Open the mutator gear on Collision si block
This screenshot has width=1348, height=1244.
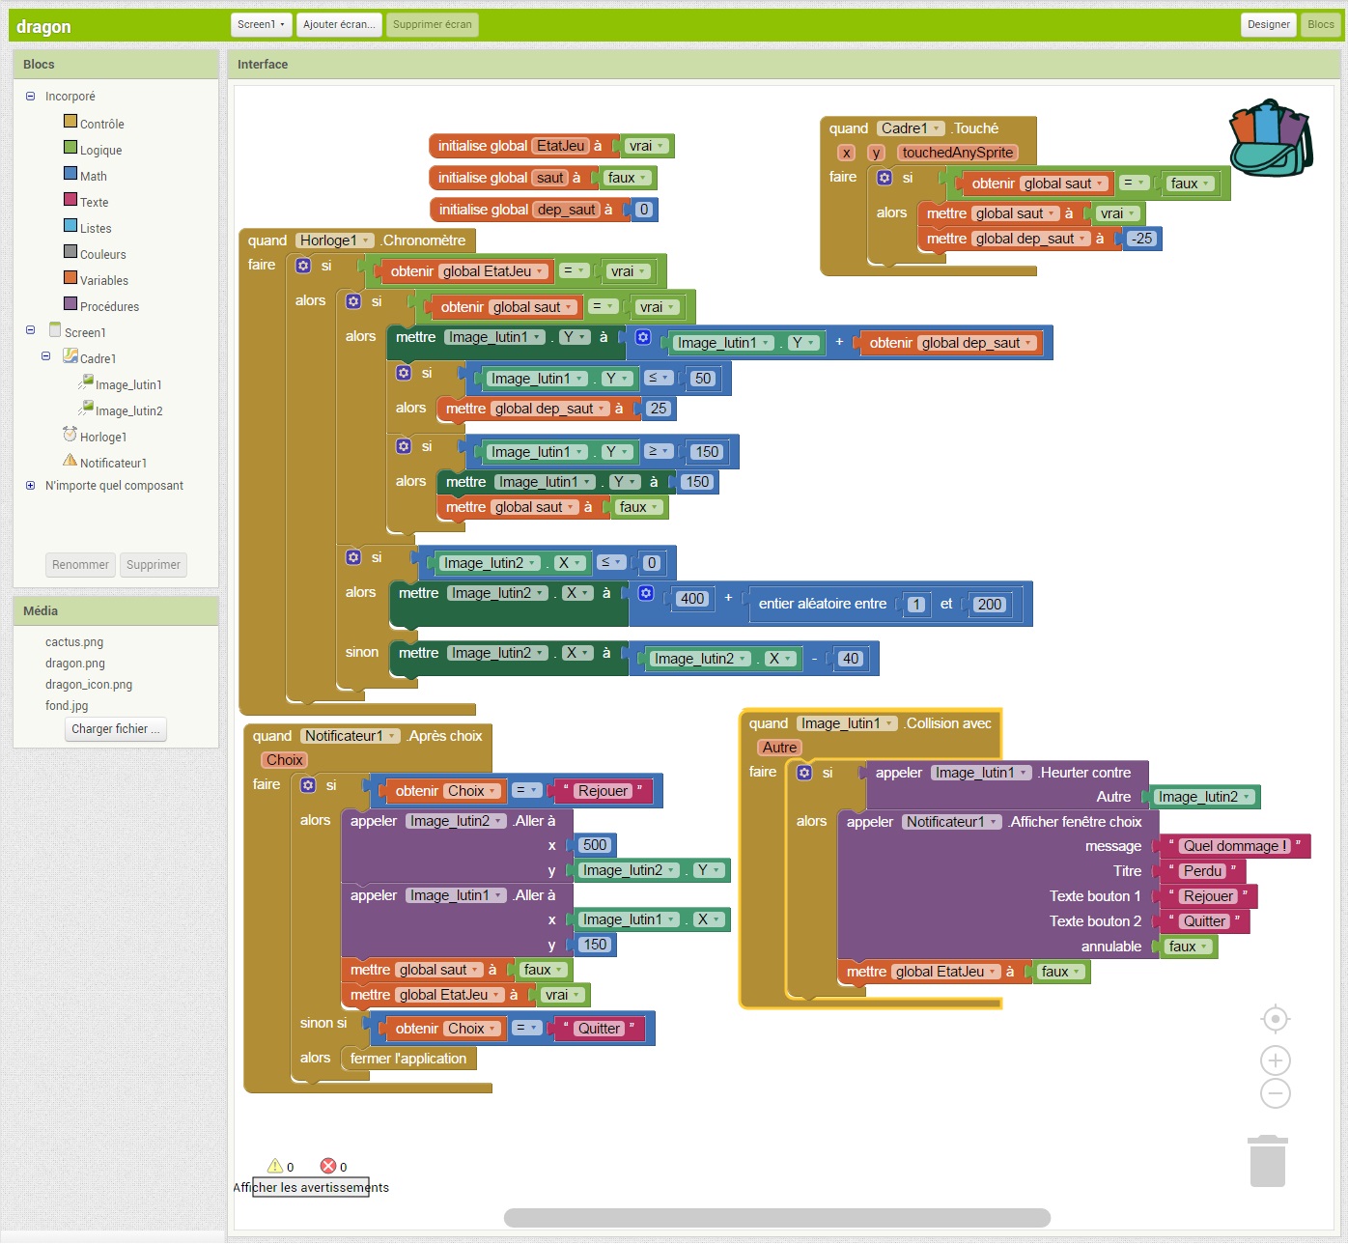[x=804, y=773]
